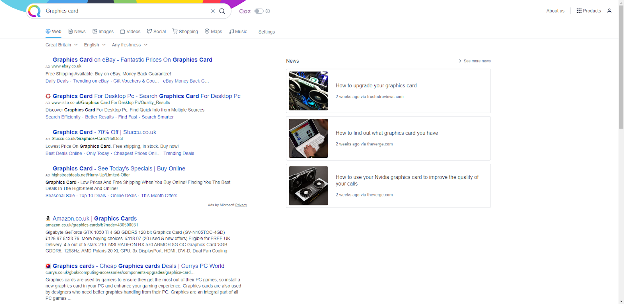Switch to the Images tab
Image resolution: width=624 pixels, height=304 pixels.
[x=103, y=32]
